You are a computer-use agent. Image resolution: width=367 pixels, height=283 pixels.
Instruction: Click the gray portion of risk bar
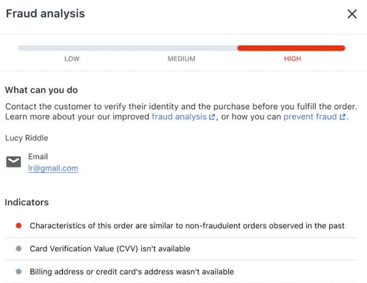click(127, 48)
